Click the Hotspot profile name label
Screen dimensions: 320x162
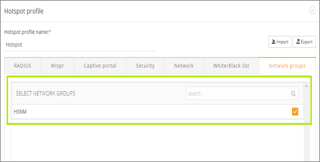27,32
